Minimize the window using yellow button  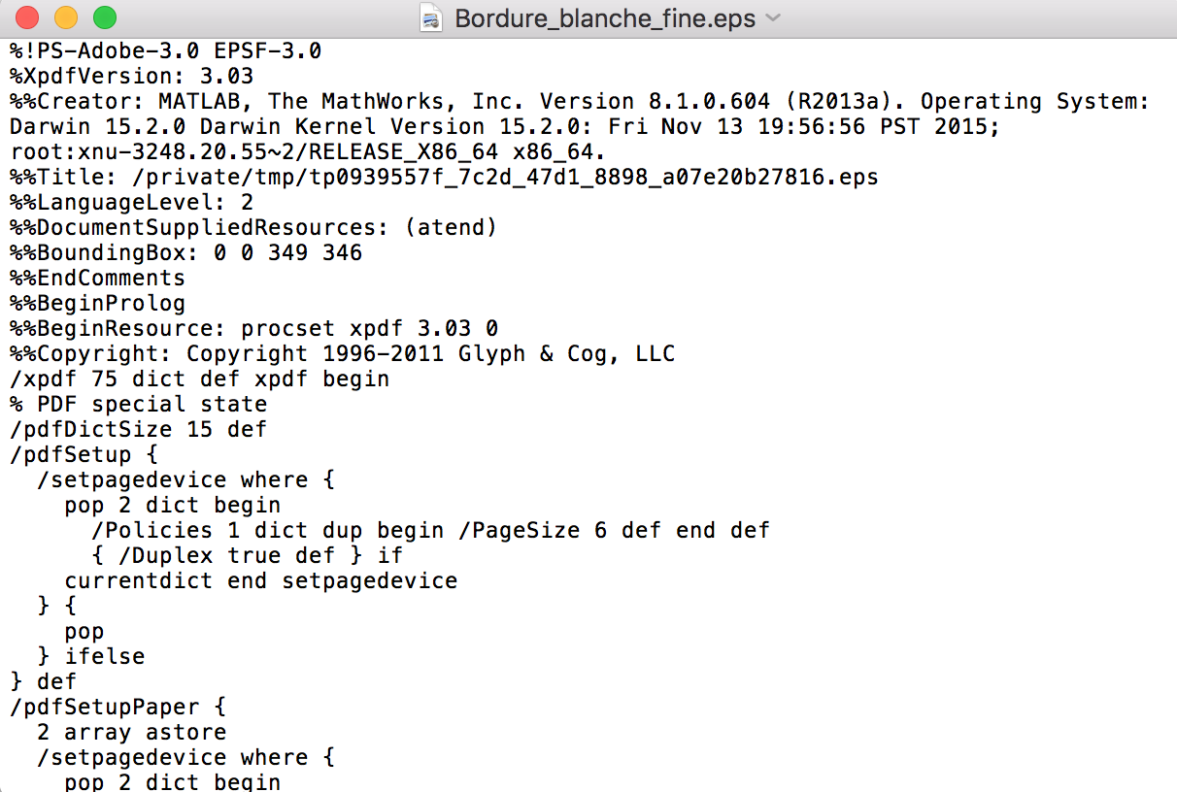coord(66,17)
